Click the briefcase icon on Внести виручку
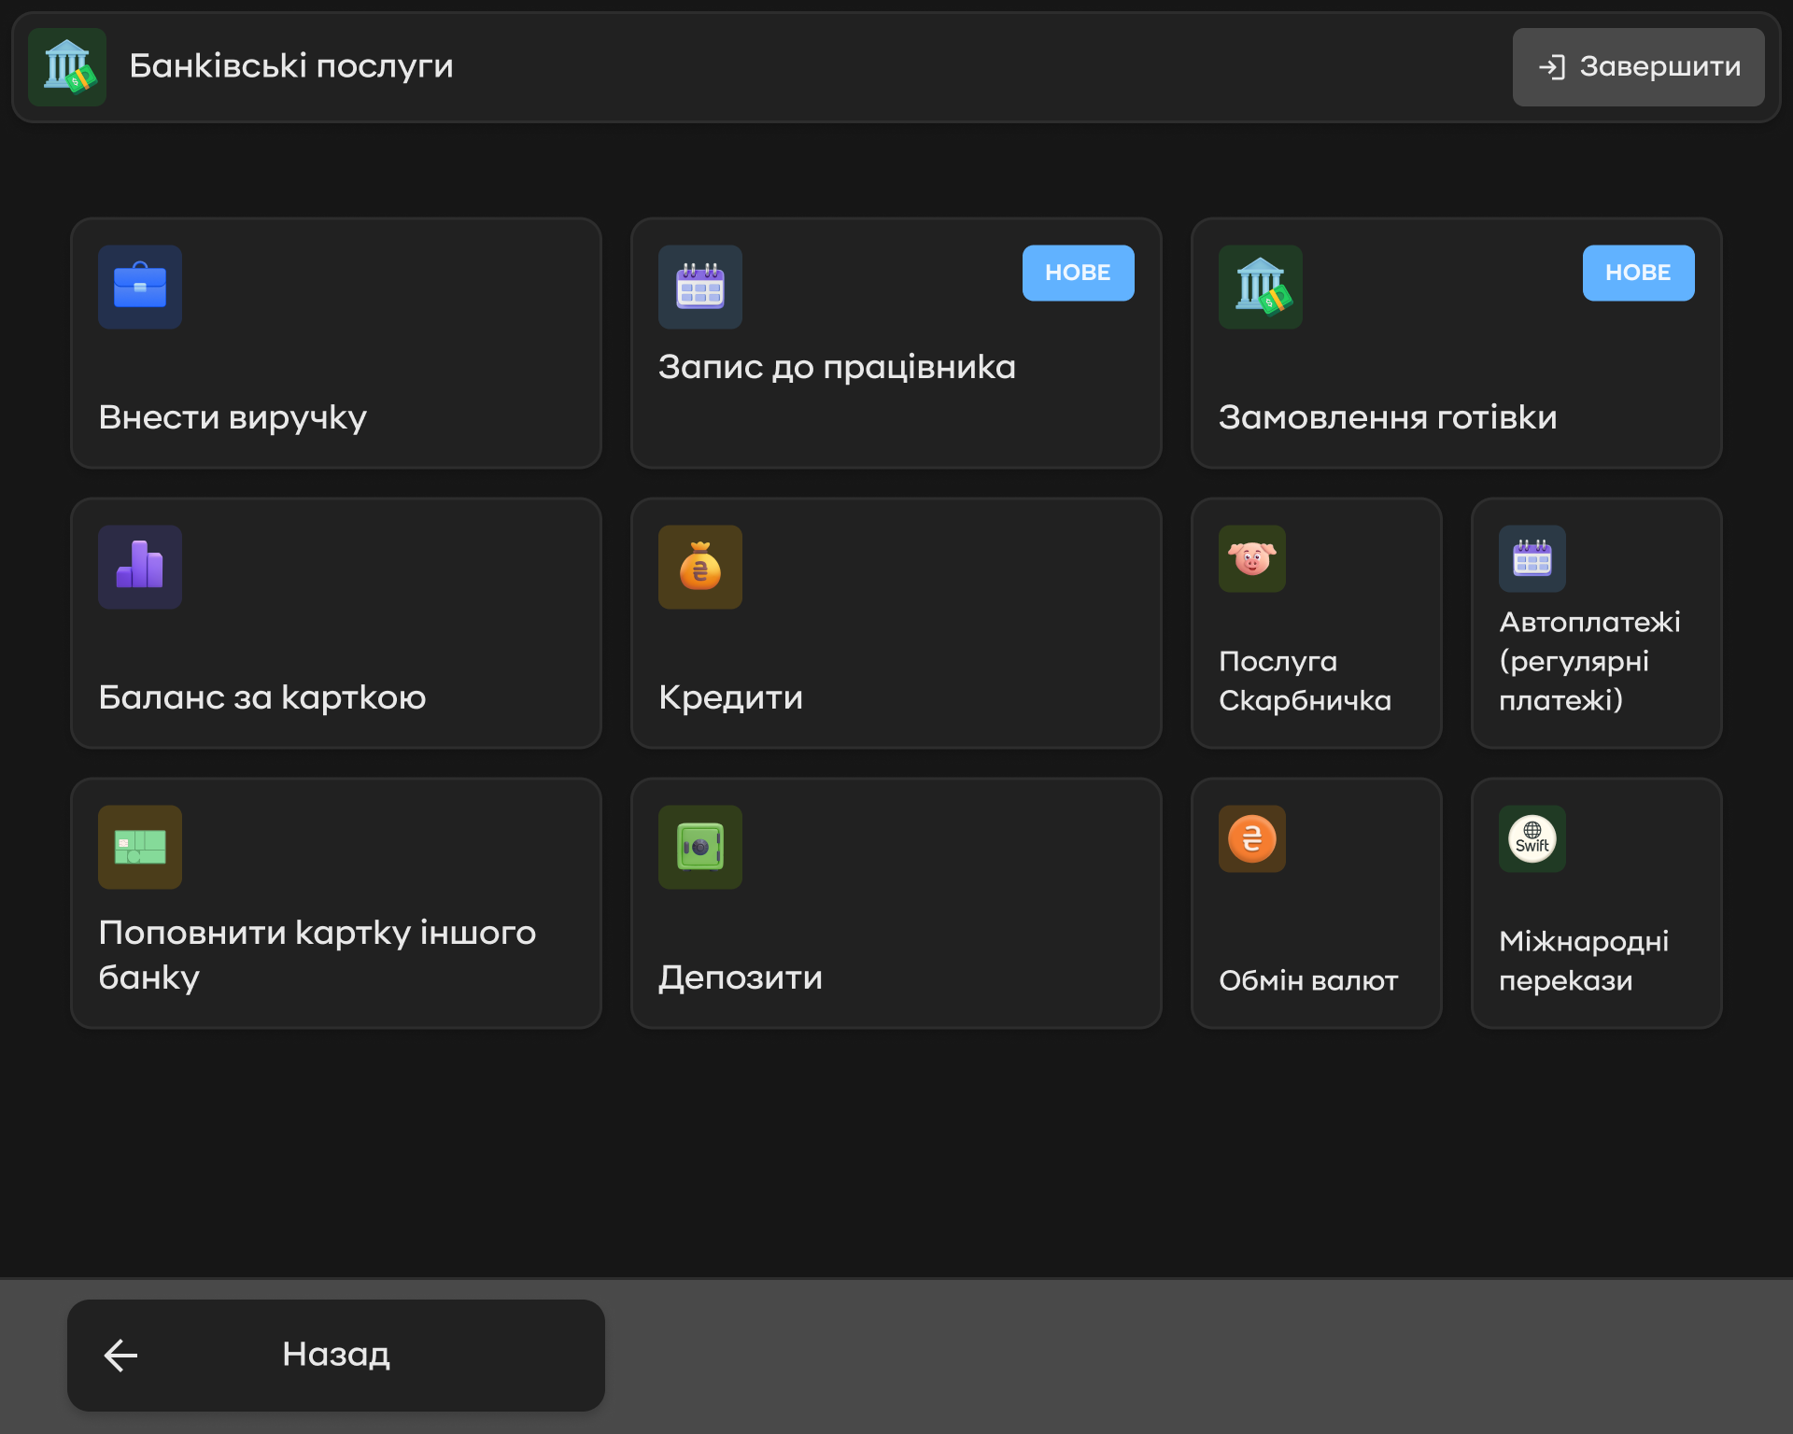The image size is (1793, 1434). (140, 287)
